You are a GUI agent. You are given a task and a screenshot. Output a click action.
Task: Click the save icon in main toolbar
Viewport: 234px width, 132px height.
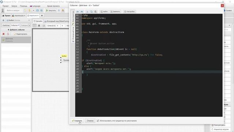(37, 11)
